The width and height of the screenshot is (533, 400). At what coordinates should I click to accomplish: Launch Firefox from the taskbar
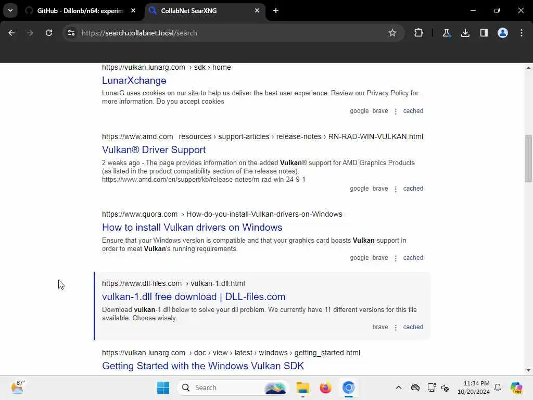326,387
